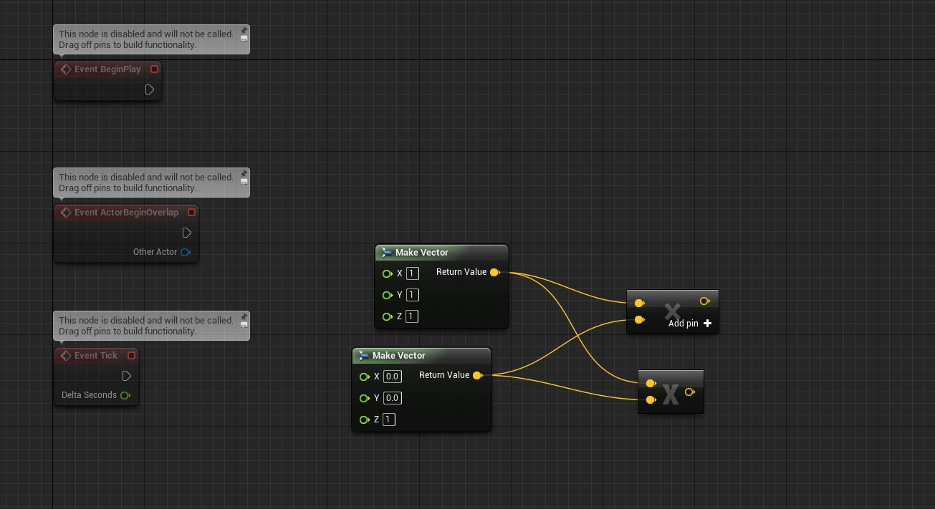935x509 pixels.
Task: Edit the X value field showing 1 in upper Make Vector
Action: [x=412, y=273]
